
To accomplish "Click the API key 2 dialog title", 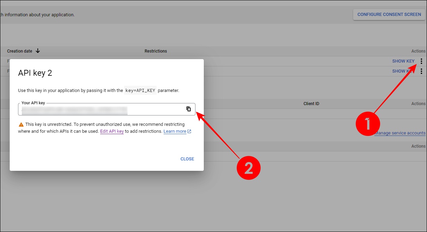I will (x=35, y=73).
